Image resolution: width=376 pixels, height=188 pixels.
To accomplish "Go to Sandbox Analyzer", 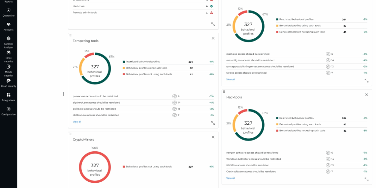I will tap(9, 42).
